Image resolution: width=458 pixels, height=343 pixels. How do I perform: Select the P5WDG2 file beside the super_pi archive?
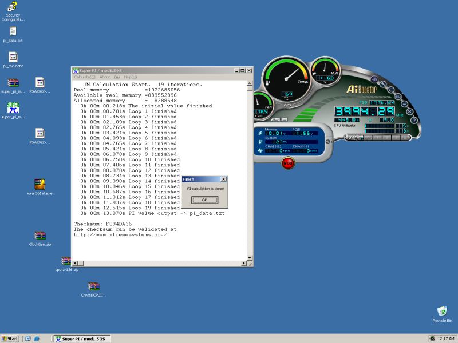40,85
